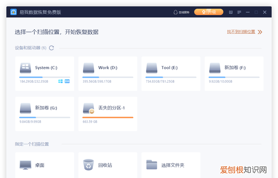The height and width of the screenshot is (178, 278).
Task: Click System (C:) usage progress bar
Action: coord(45,77)
